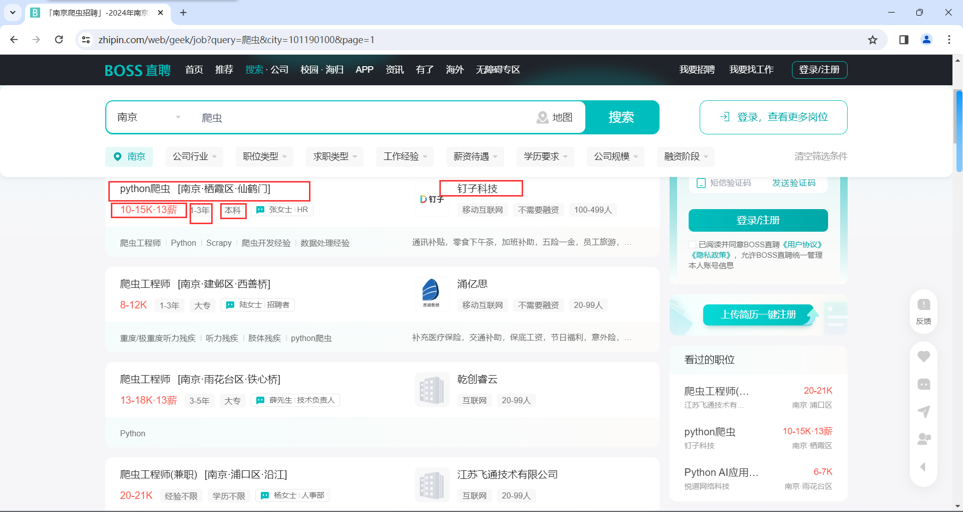Expand the 工作经验 filter

coord(405,156)
